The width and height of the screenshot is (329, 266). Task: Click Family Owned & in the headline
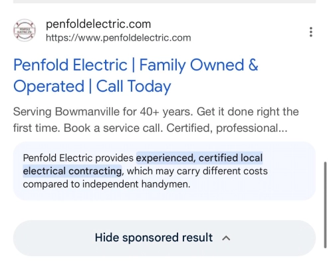point(199,65)
